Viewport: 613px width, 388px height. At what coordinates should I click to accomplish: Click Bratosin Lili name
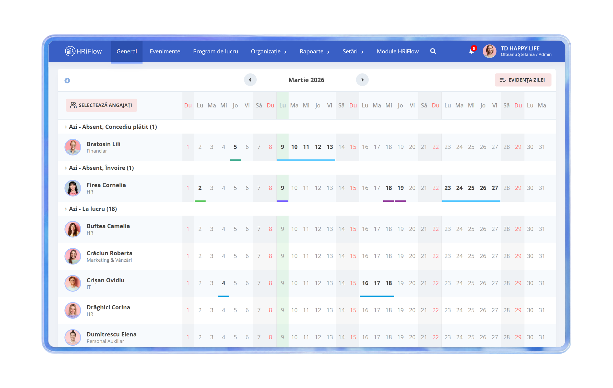click(103, 144)
